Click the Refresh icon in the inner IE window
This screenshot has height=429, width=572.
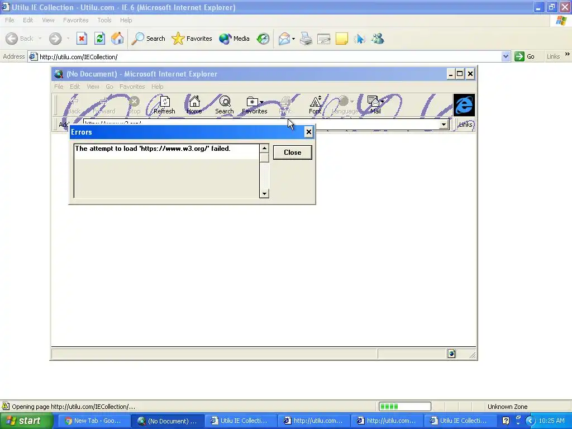click(x=165, y=102)
